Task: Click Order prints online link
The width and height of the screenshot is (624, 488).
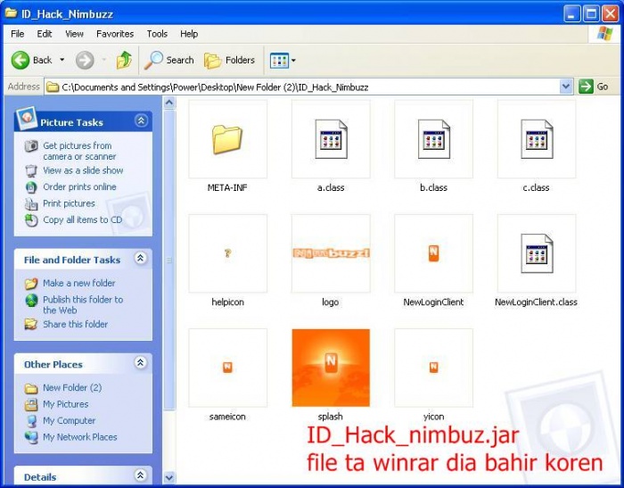Action: click(x=79, y=186)
